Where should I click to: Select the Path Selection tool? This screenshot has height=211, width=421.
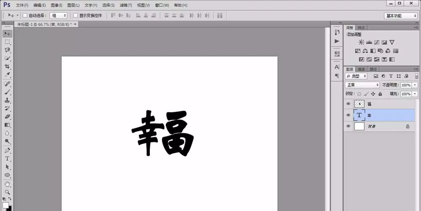pos(7,167)
